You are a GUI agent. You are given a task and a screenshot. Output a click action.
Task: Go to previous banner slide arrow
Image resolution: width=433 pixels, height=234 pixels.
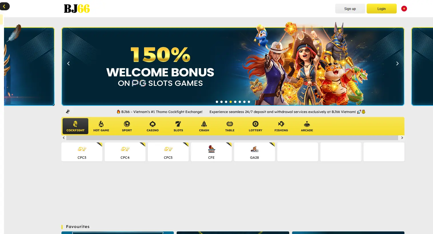[x=68, y=64]
